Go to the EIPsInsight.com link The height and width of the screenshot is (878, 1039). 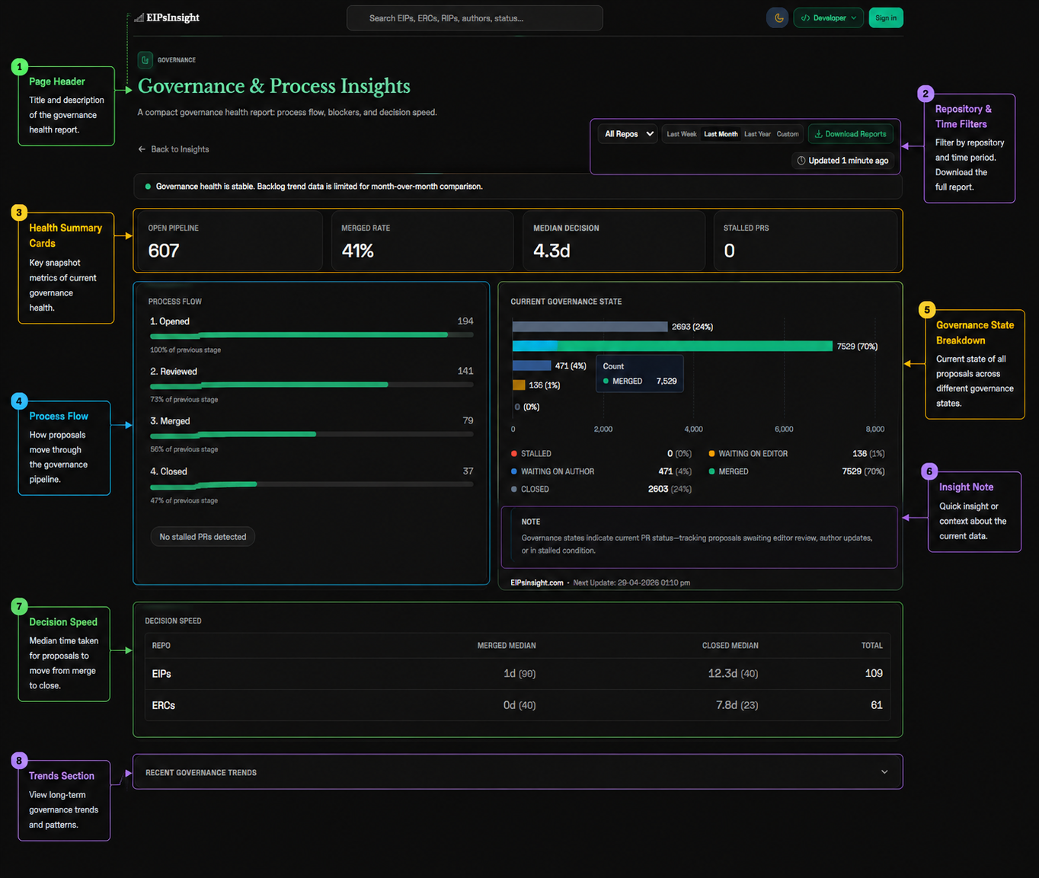coord(536,583)
